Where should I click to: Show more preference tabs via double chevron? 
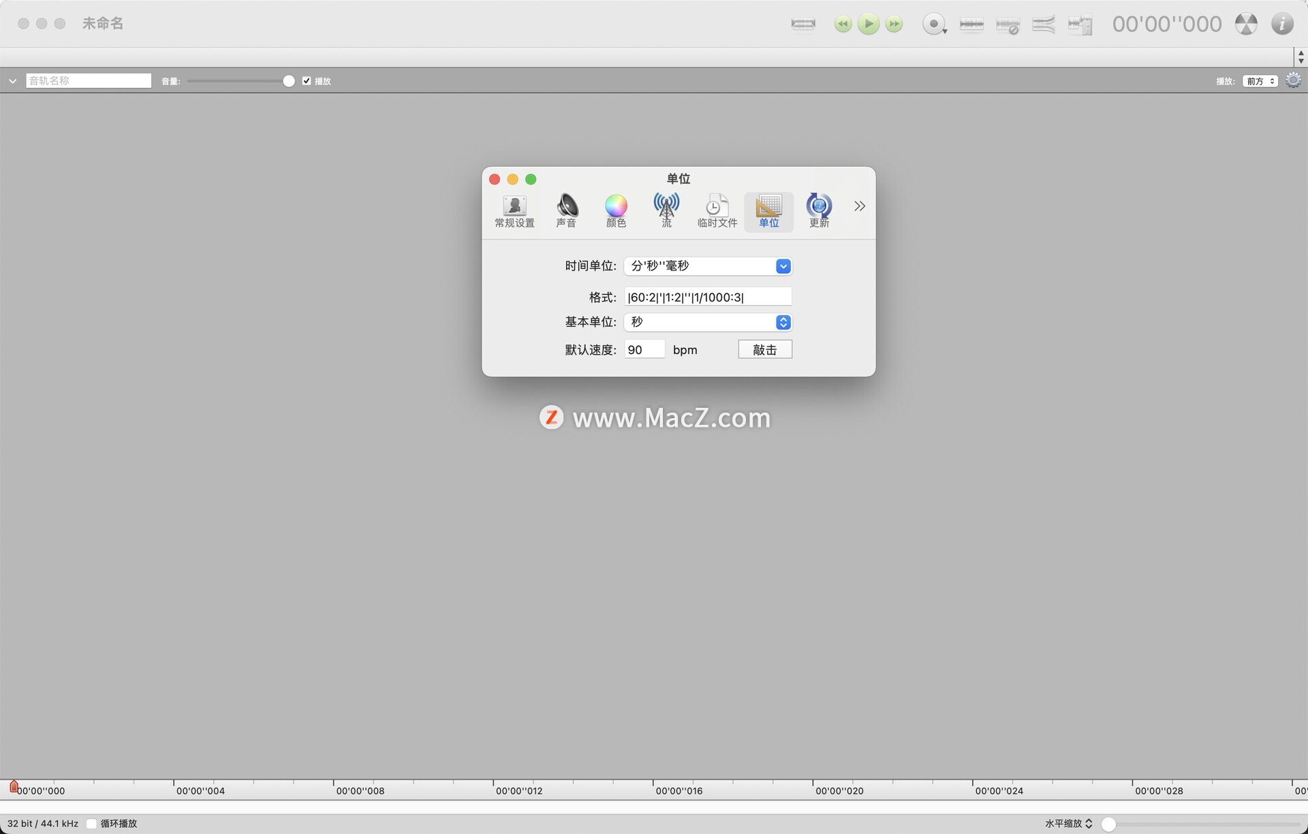tap(860, 206)
